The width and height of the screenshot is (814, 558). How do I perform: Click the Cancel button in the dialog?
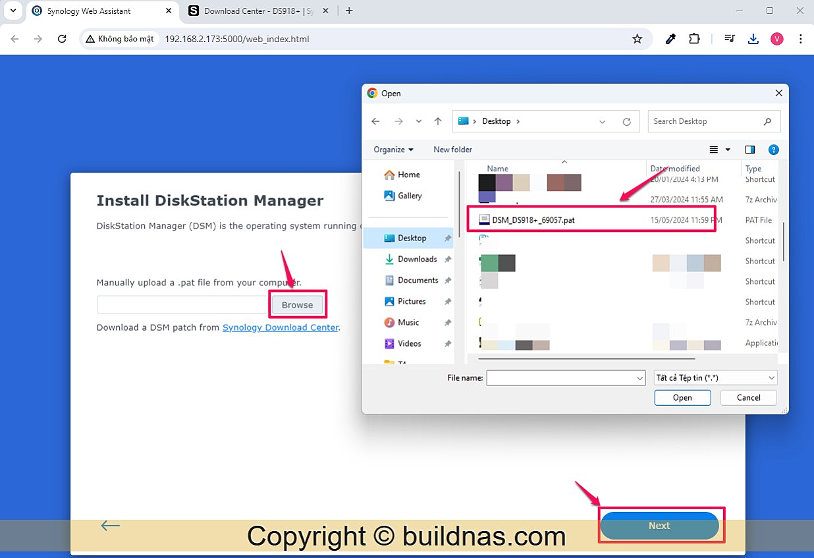coord(748,397)
